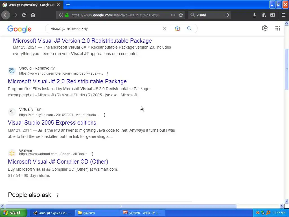Open the library bookmarks icon
The height and width of the screenshot is (217, 289).
point(264,15)
